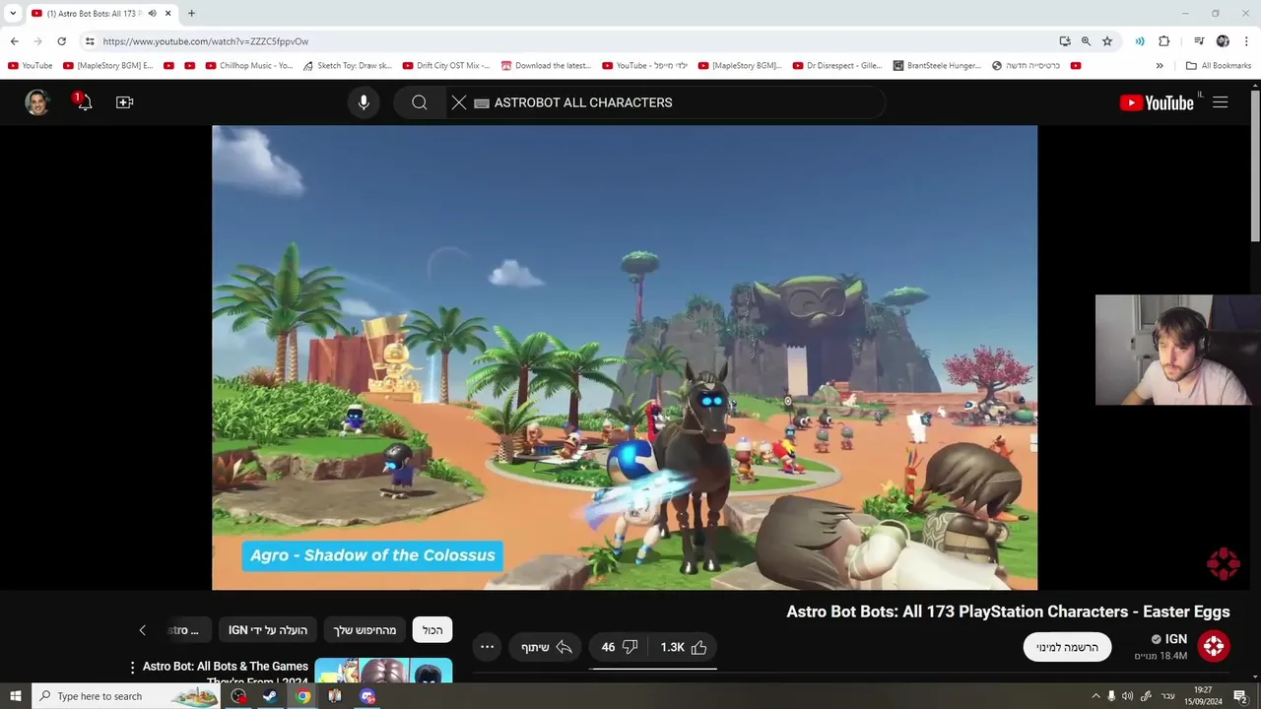The width and height of the screenshot is (1261, 709).
Task: Open the YouTube notifications bell
Action: tap(84, 101)
